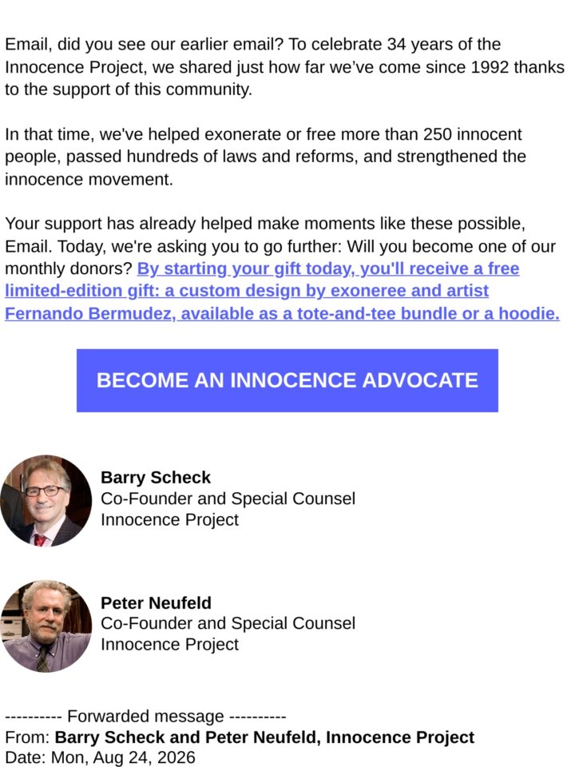575x767 pixels.
Task: Click the words "innocence movement." in the second paragraph
Action: (x=89, y=180)
